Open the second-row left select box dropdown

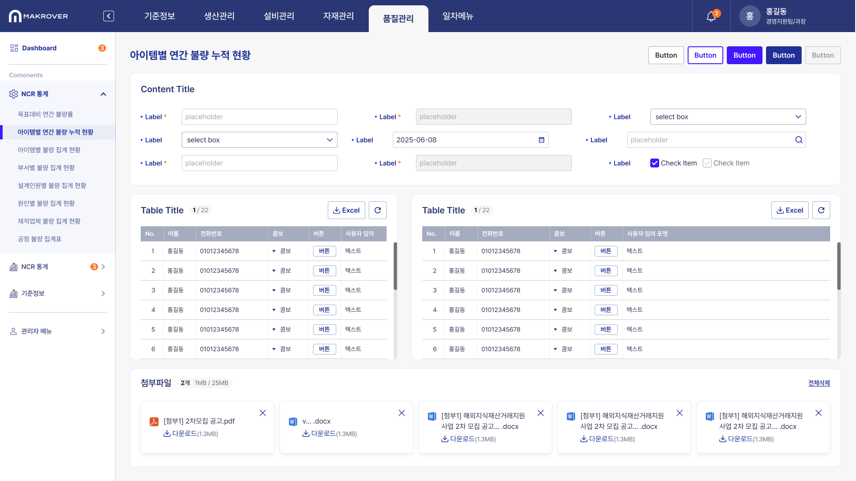point(259,140)
